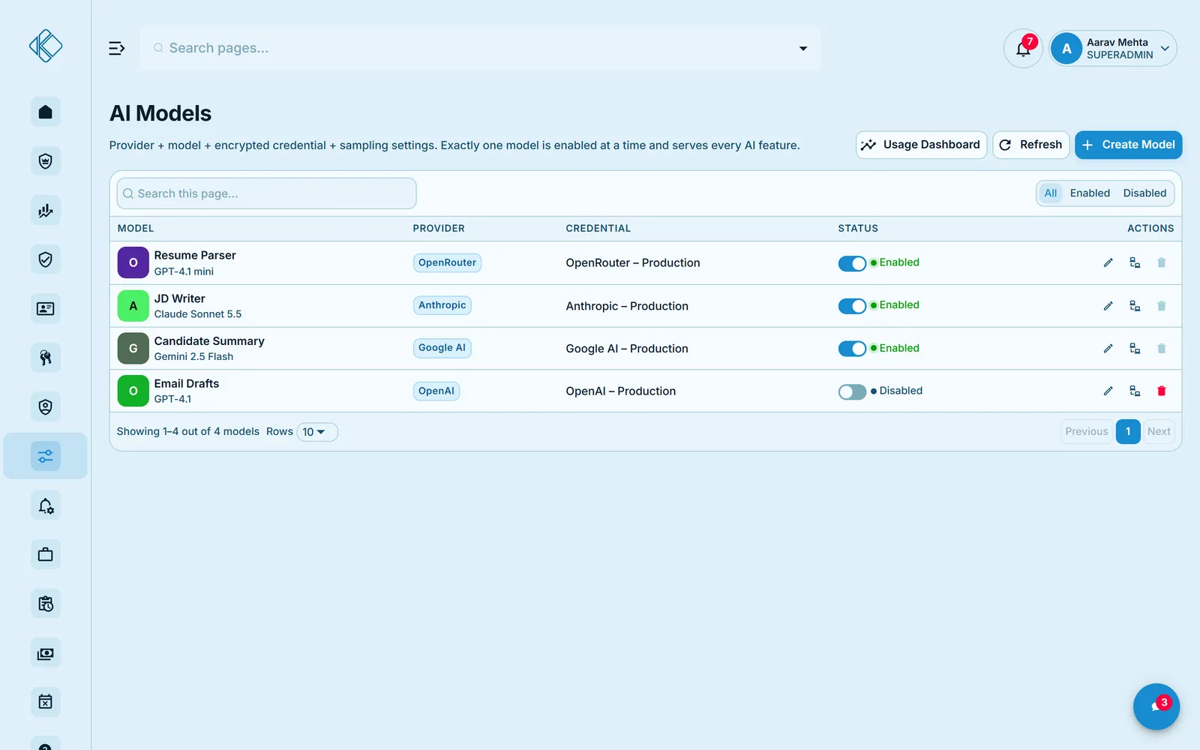Screen dimensions: 1200x750
Task: Click the clone icon for JD Writer
Action: click(x=1135, y=306)
